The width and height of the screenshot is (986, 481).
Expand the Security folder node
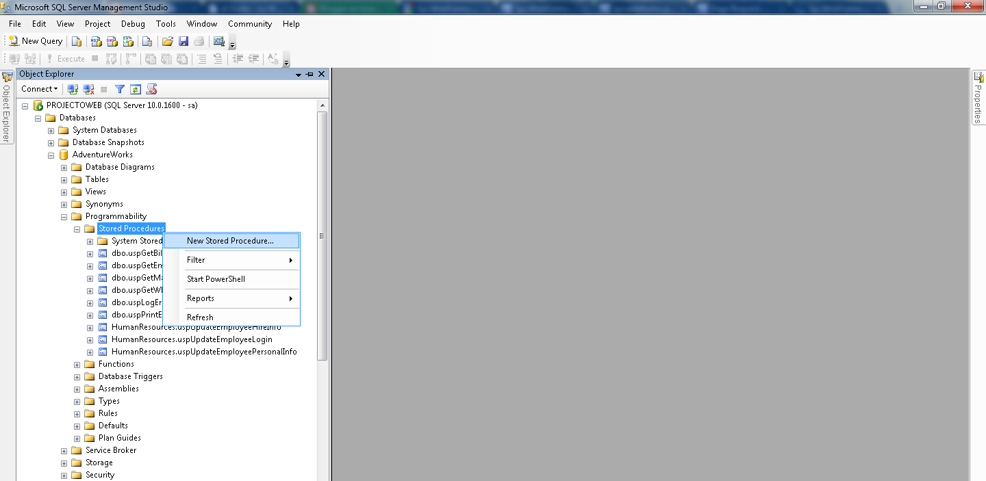point(64,475)
